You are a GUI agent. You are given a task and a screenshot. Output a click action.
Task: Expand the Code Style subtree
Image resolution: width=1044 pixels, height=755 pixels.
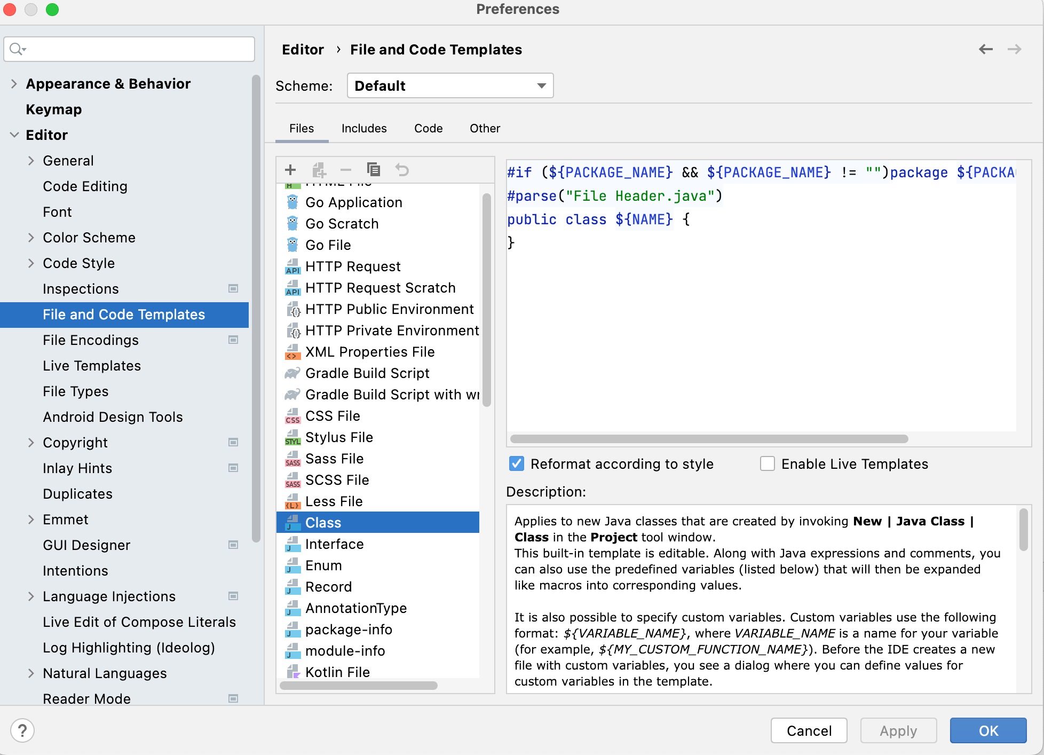[x=31, y=263]
